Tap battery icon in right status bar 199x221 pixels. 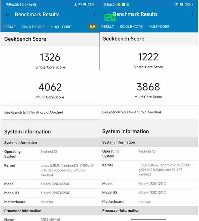coord(188,5)
